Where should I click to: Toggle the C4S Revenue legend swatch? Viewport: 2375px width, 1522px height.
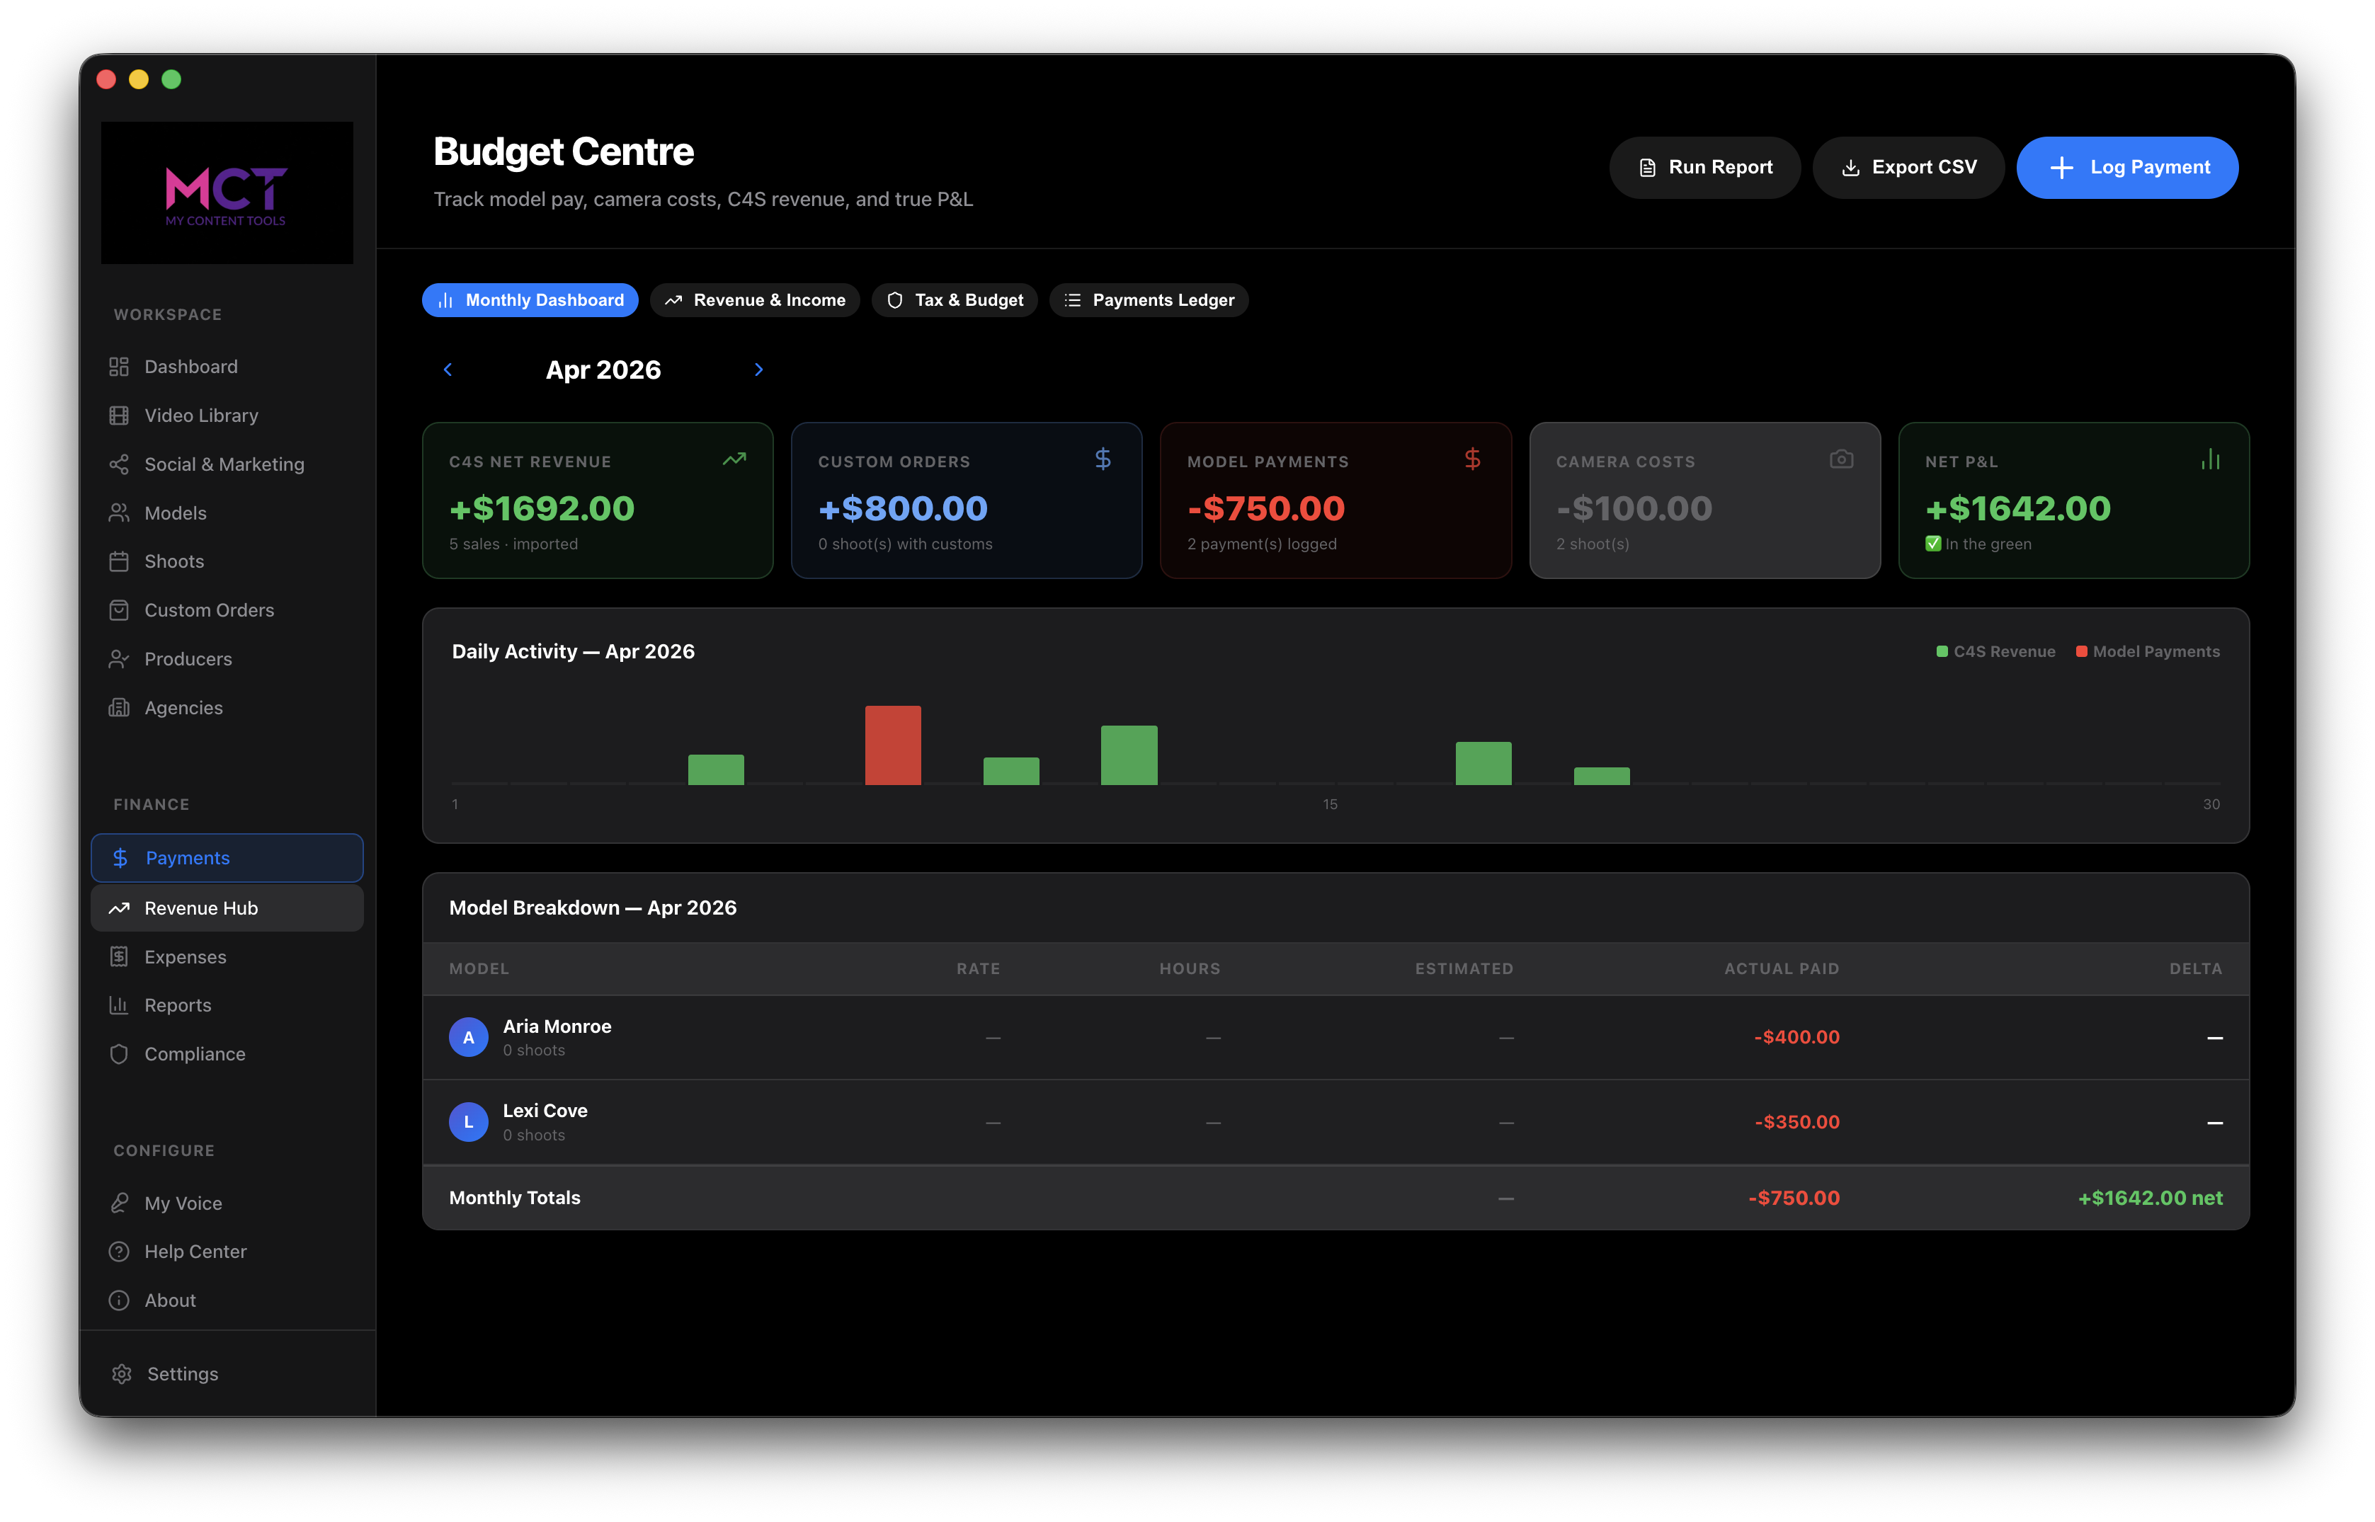(1943, 651)
